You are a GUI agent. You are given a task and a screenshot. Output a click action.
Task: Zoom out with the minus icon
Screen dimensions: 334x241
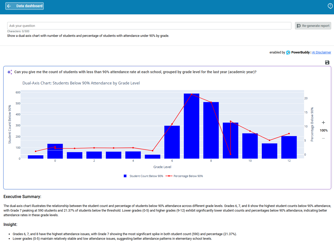[x=323, y=138]
